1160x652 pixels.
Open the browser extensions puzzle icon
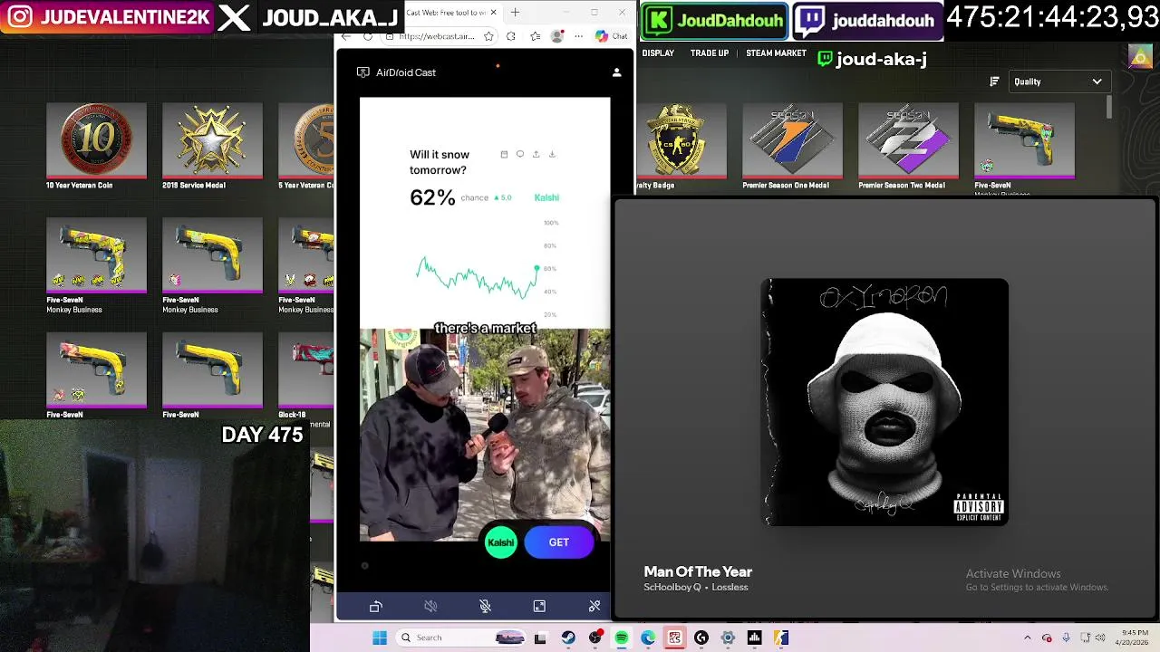[511, 36]
